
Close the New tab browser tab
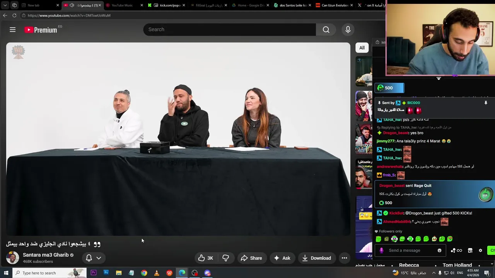coord(58,5)
